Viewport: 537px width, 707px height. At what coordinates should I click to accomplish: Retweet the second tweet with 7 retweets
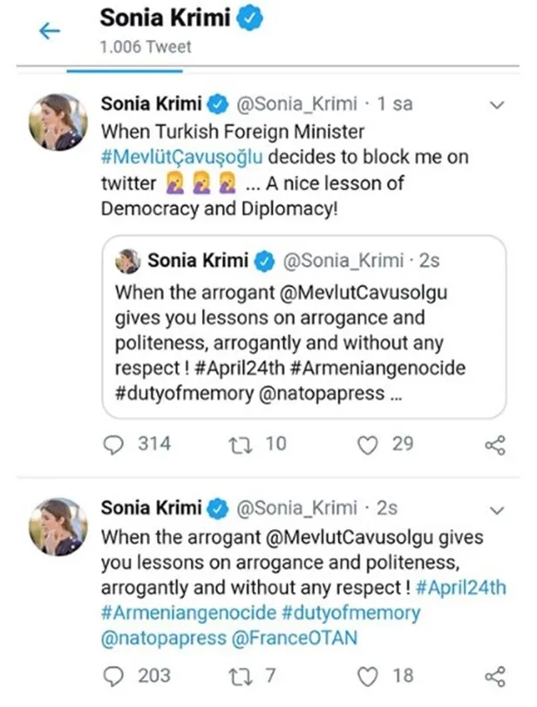coord(238,676)
